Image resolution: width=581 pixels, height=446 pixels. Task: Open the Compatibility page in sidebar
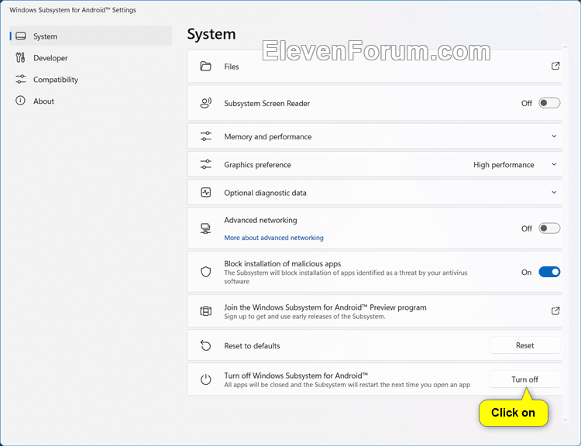[x=91, y=79]
